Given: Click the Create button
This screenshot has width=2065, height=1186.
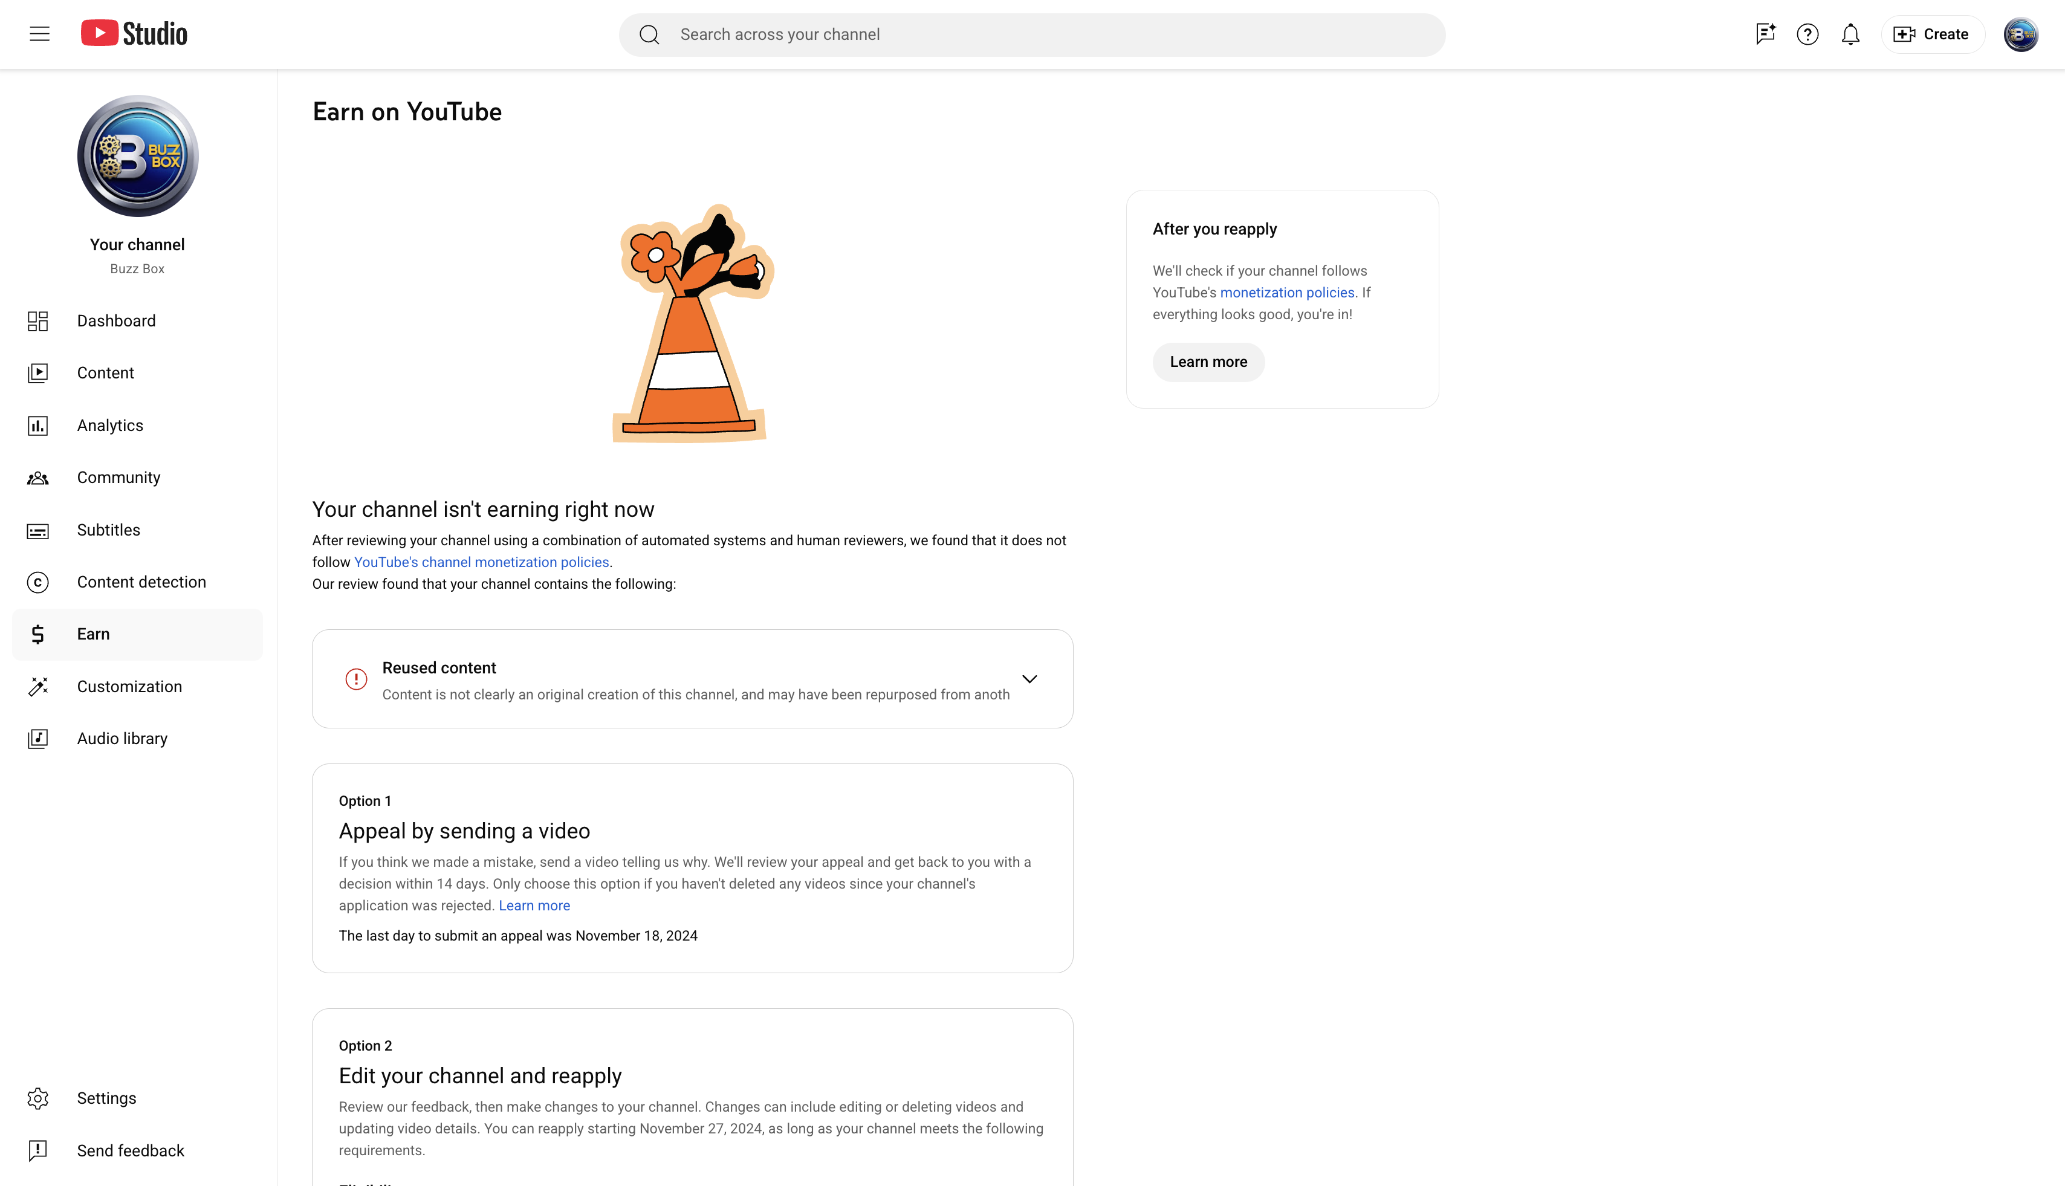Looking at the screenshot, I should [x=1932, y=34].
